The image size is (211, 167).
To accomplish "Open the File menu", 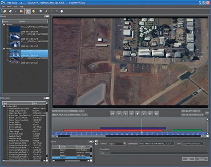I will [x=3, y=7].
